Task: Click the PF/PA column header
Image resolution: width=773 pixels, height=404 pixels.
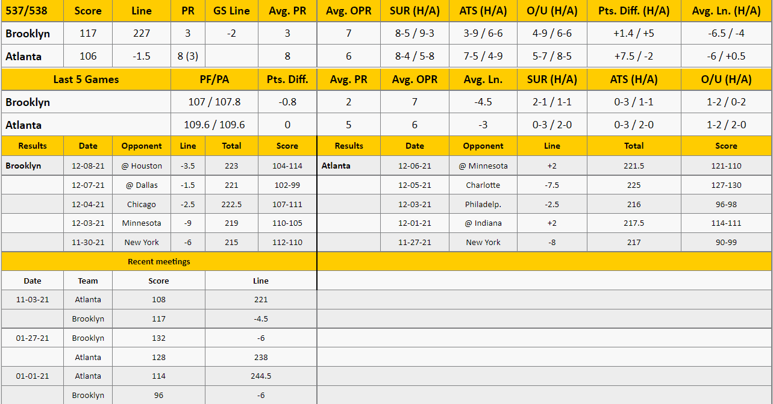Action: click(x=214, y=79)
